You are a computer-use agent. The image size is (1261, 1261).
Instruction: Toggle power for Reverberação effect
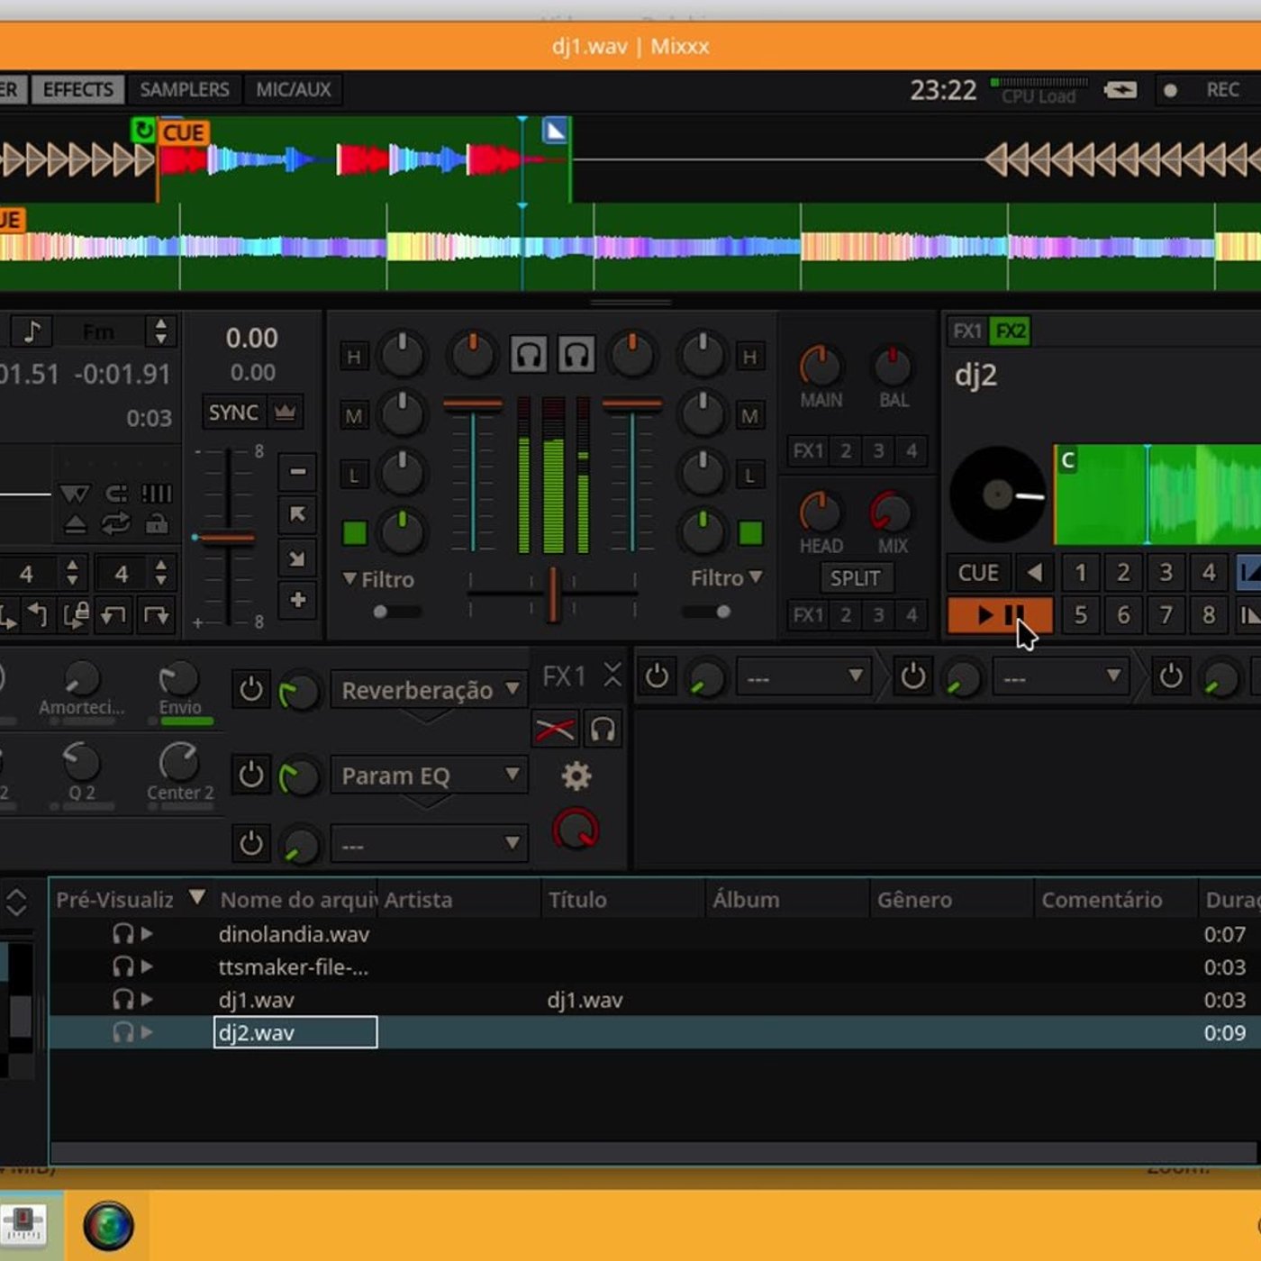pyautogui.click(x=251, y=690)
